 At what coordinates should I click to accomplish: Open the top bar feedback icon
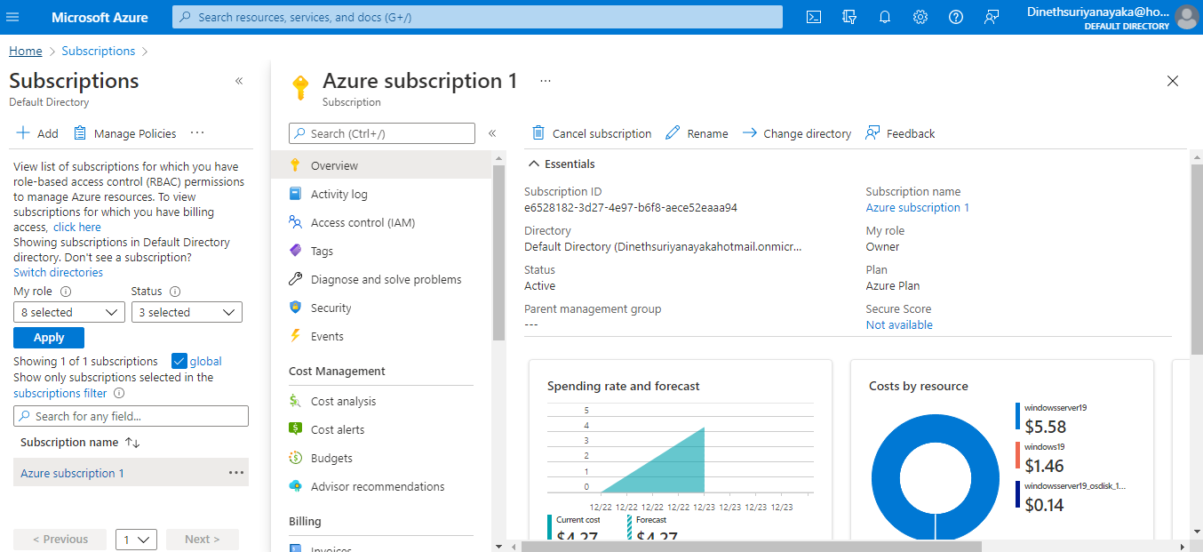[992, 17]
